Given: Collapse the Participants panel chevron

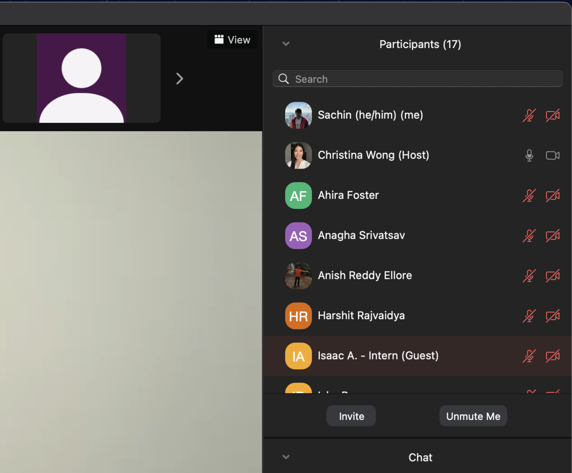Looking at the screenshot, I should tap(286, 44).
